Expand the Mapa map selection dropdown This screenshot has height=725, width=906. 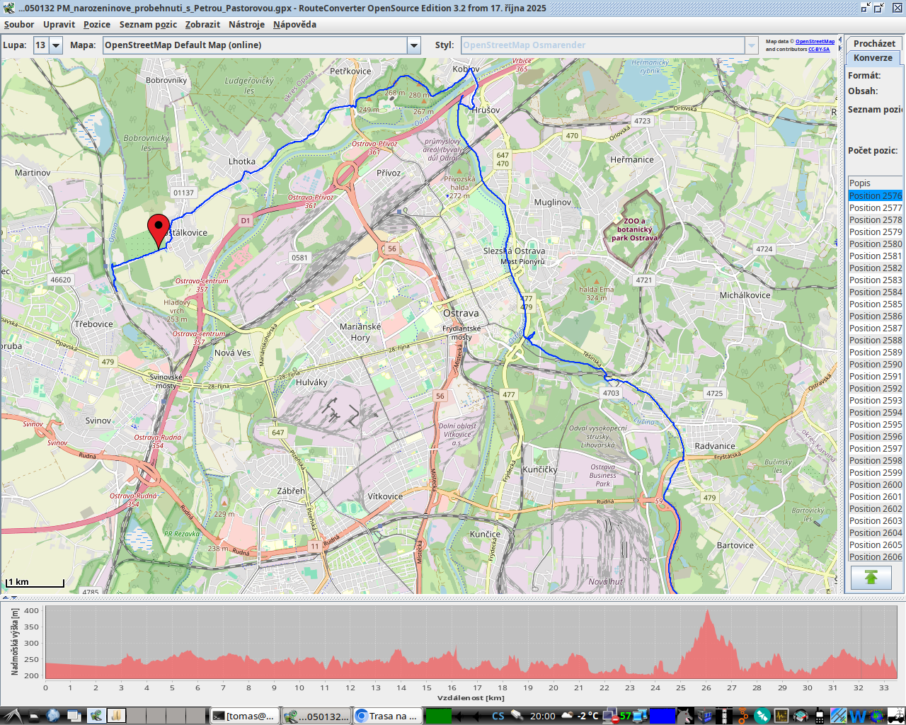(414, 45)
